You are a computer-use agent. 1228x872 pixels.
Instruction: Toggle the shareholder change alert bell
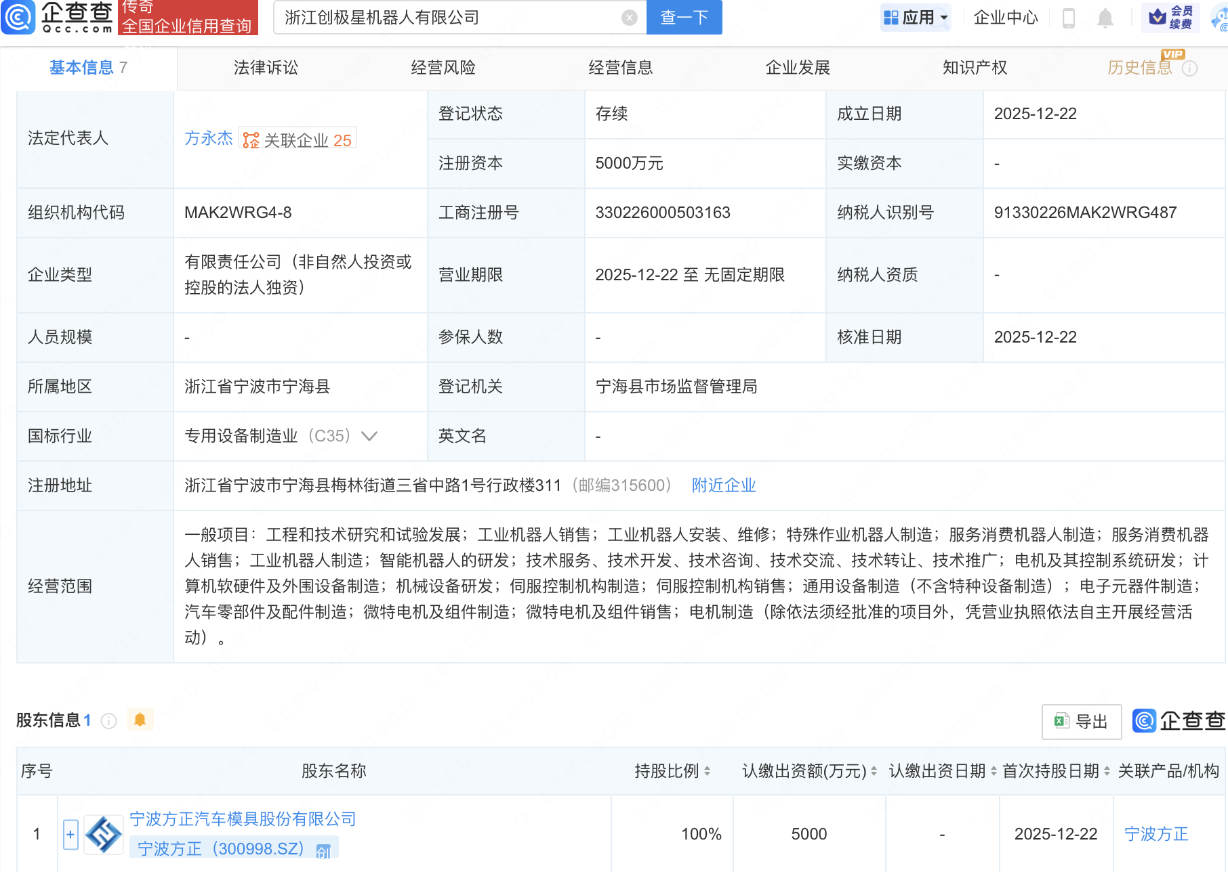point(140,720)
